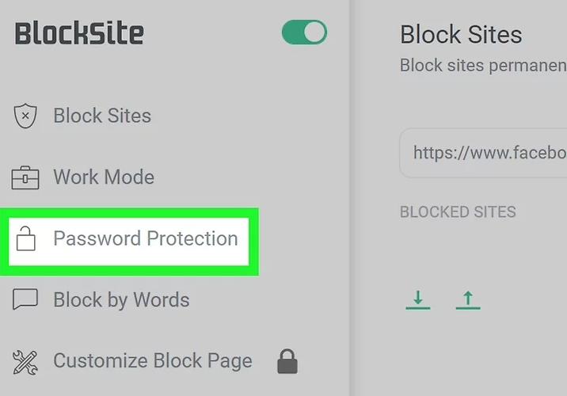Switch to Work Mode in the sidebar
This screenshot has width=567, height=396.
103,177
